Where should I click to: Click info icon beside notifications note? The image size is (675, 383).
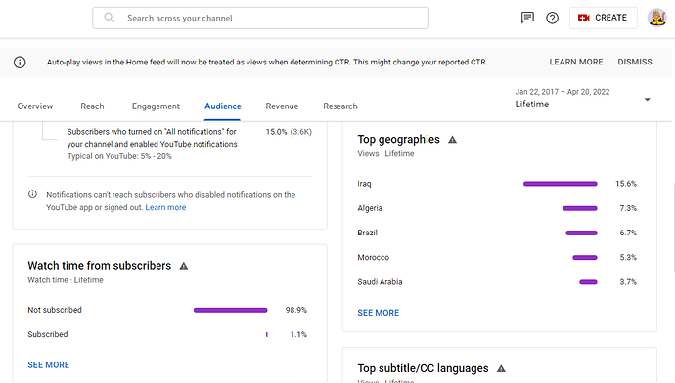[x=32, y=194]
